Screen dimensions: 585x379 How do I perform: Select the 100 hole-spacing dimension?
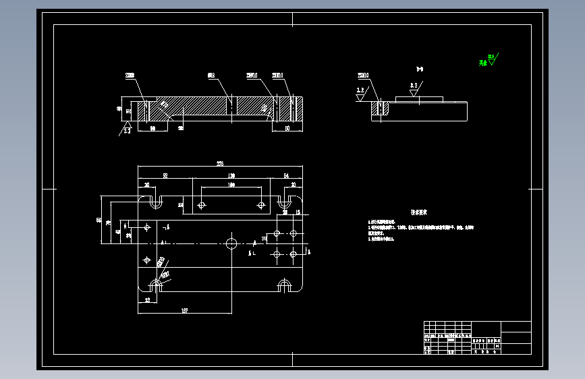pos(231,185)
